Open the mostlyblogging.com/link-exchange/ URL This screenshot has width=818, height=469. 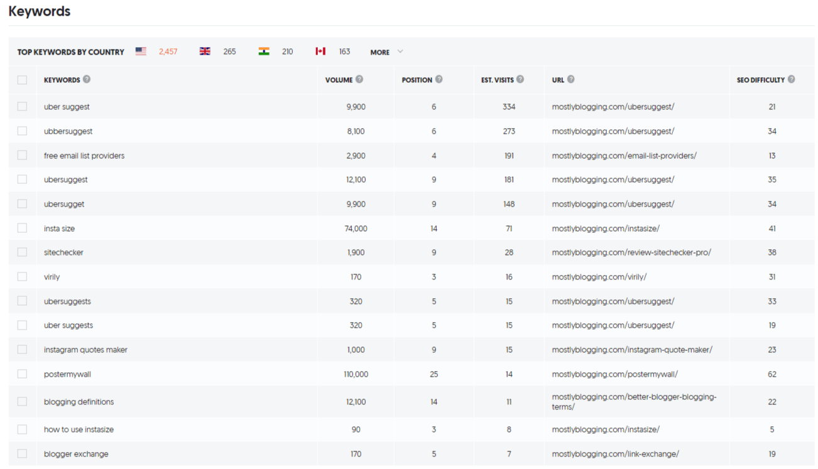pos(615,454)
